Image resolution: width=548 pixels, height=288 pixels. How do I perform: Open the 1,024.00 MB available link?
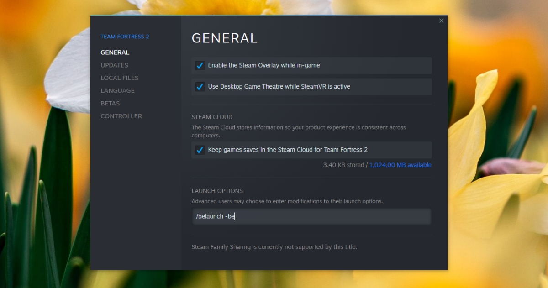pyautogui.click(x=400, y=165)
